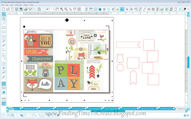Select the Line drawing tool
The height and width of the screenshot is (119, 191).
4,23
